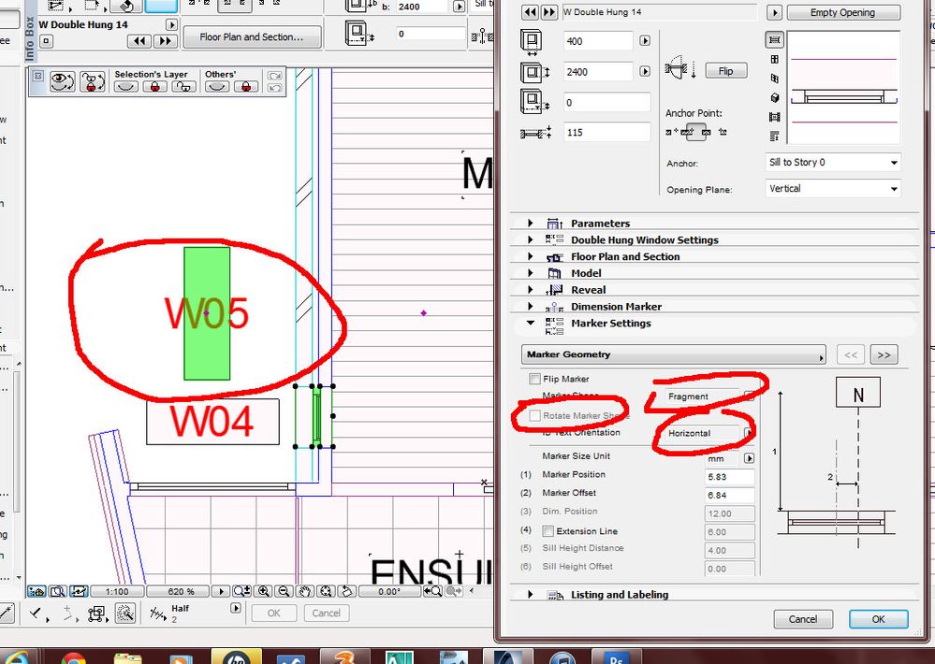Toggle layer lock icon next to eye icon
Screen dimensions: 935x664
pyautogui.click(x=93, y=81)
